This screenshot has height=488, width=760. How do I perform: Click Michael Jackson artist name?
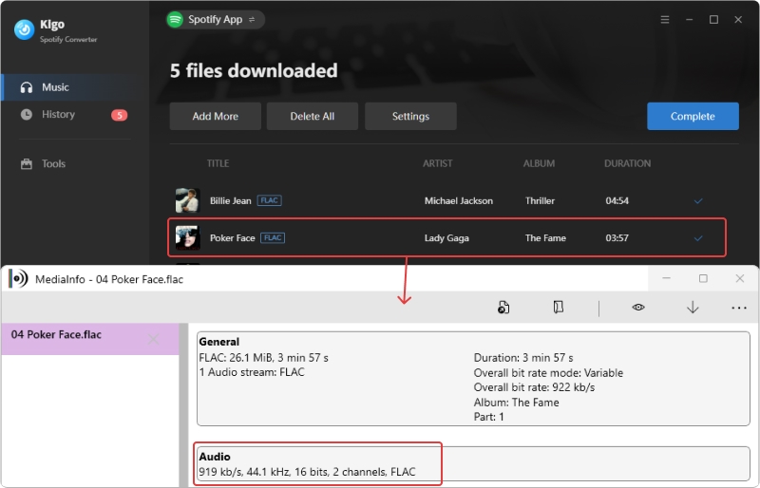[459, 200]
